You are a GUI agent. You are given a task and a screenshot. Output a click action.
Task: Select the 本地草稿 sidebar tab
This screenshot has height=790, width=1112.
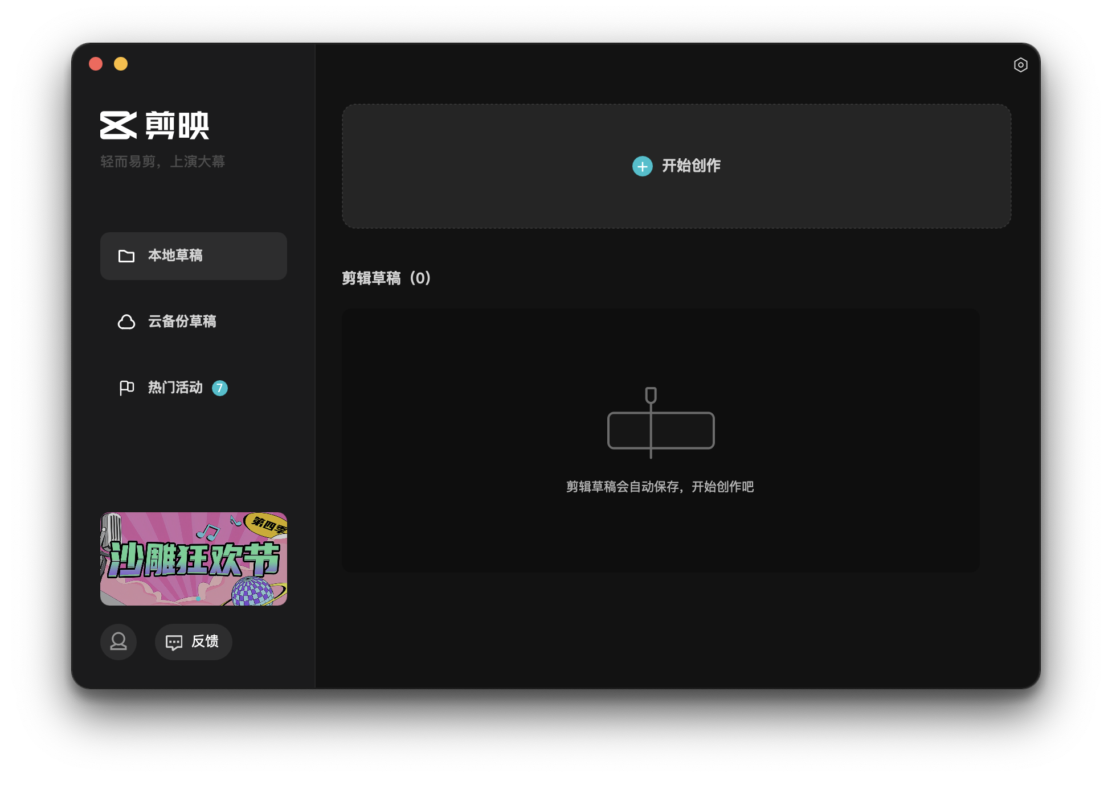(x=194, y=256)
